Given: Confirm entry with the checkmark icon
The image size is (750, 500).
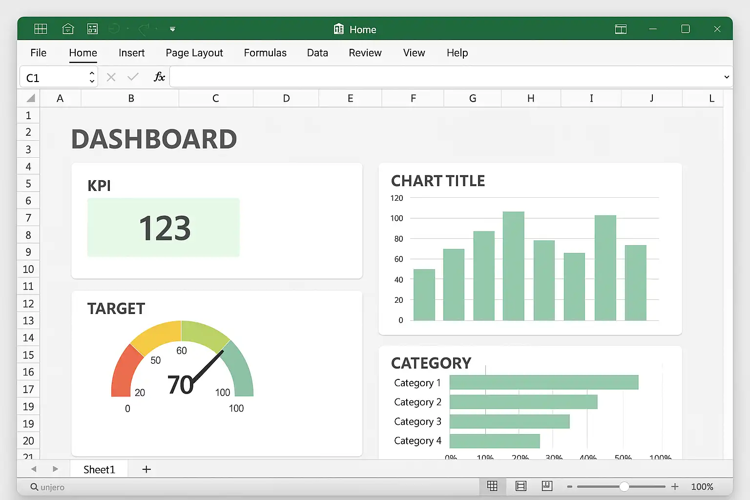Looking at the screenshot, I should (x=133, y=77).
